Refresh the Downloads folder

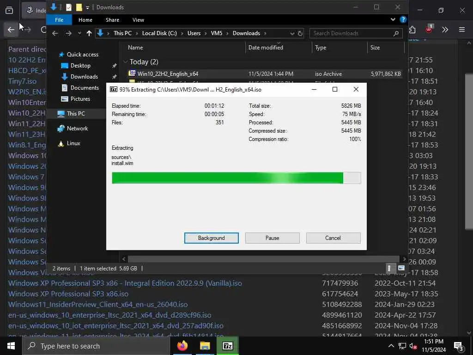(x=300, y=33)
